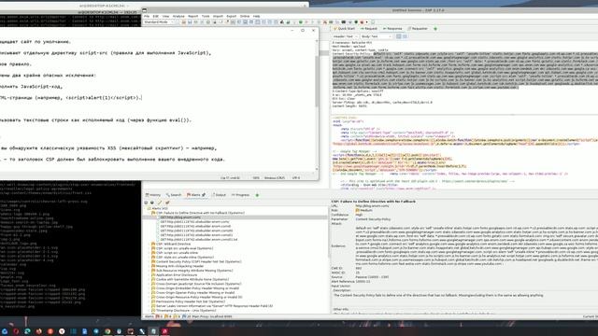Open the Analyse menu in ZAP

coord(178,17)
